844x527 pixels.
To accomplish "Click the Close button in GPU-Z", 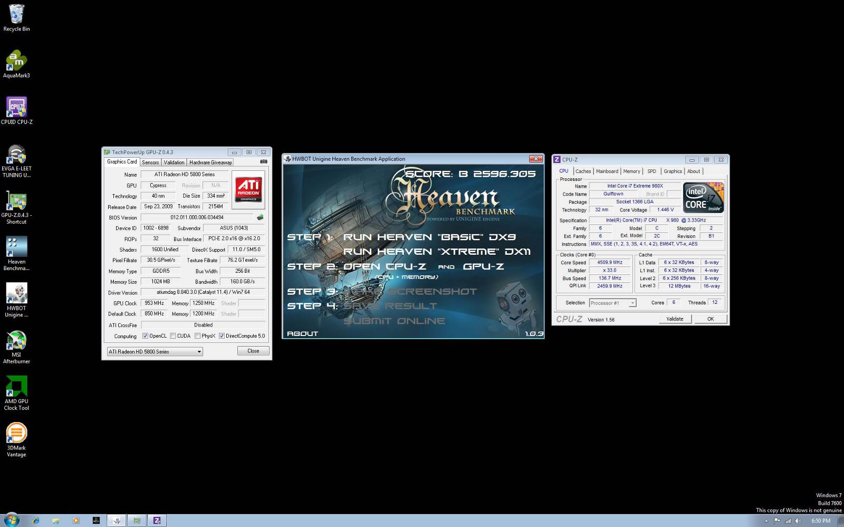I will [253, 351].
